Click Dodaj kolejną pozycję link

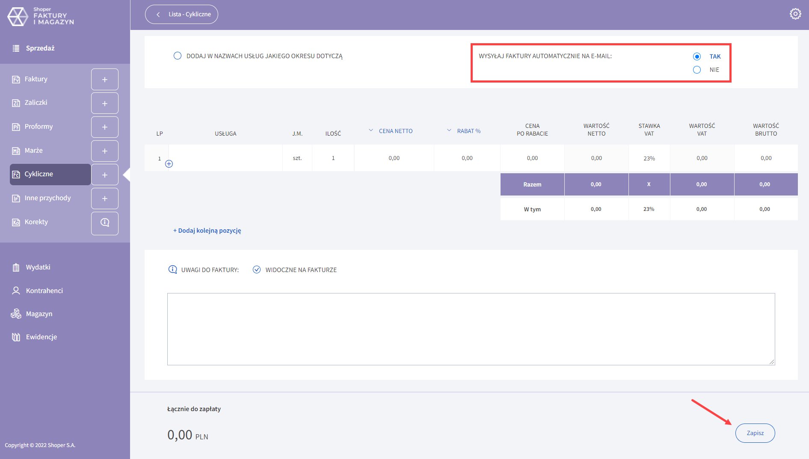[207, 231]
